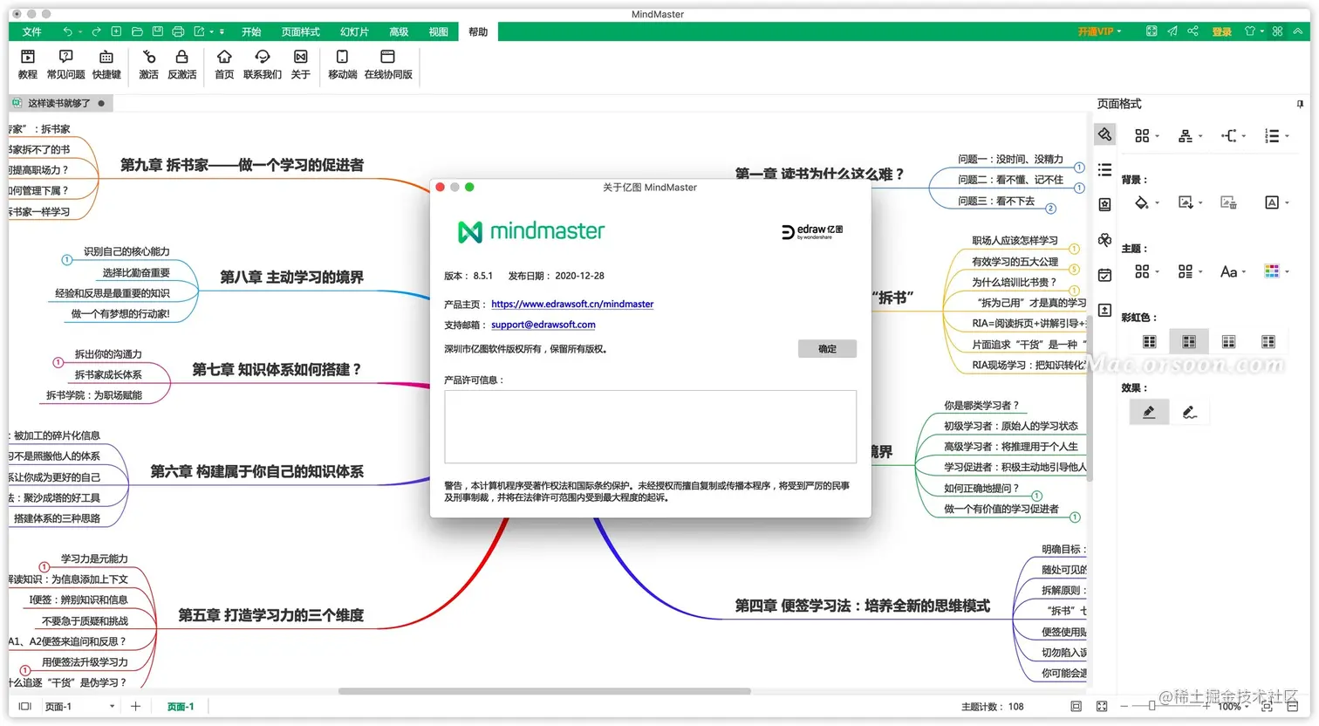
Task: Click 确定 button in about dialog
Action: 827,349
